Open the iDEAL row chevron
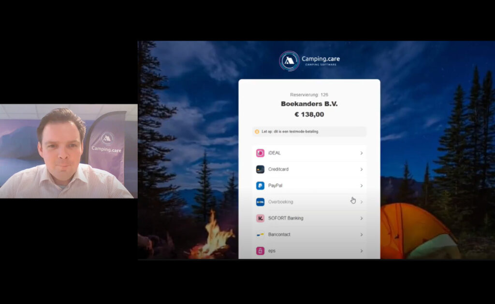Screen dimensions: 495x304 click(x=362, y=153)
